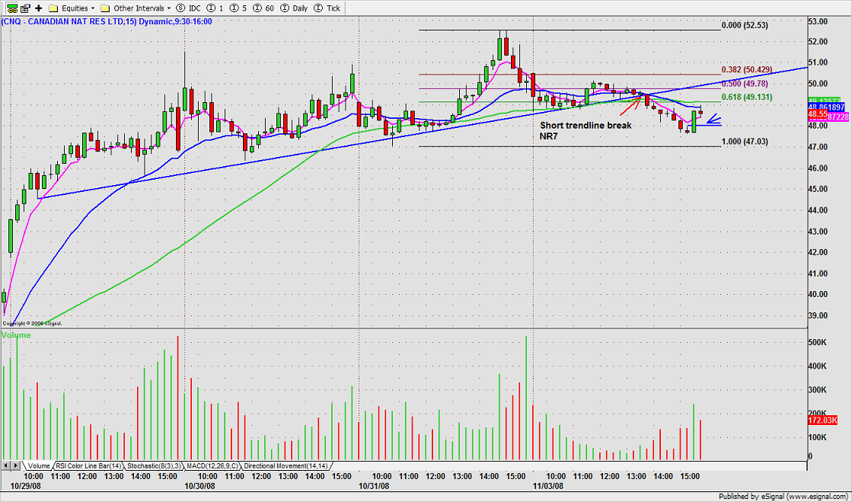
Task: Click the 53.00 price axis label
Action: tap(818, 21)
